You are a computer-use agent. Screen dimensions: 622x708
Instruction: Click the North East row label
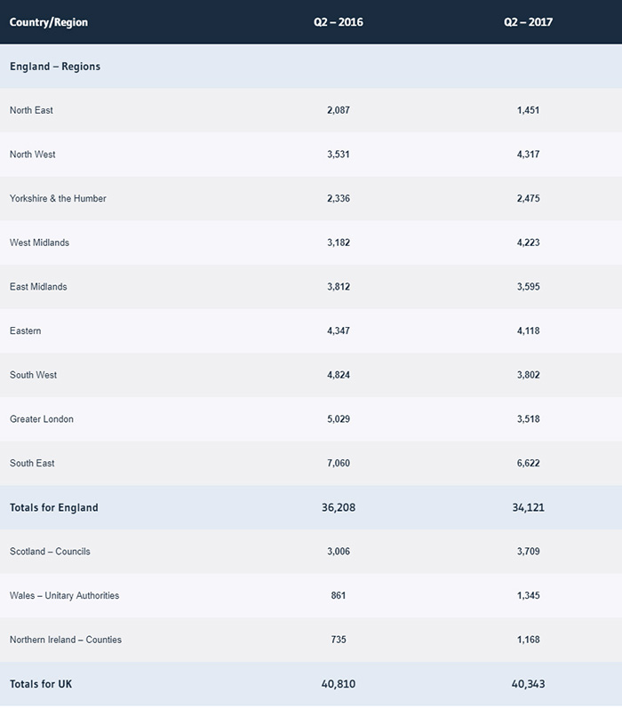point(32,110)
